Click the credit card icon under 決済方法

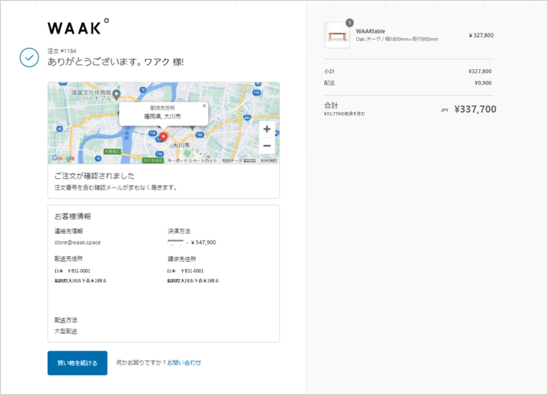point(175,243)
